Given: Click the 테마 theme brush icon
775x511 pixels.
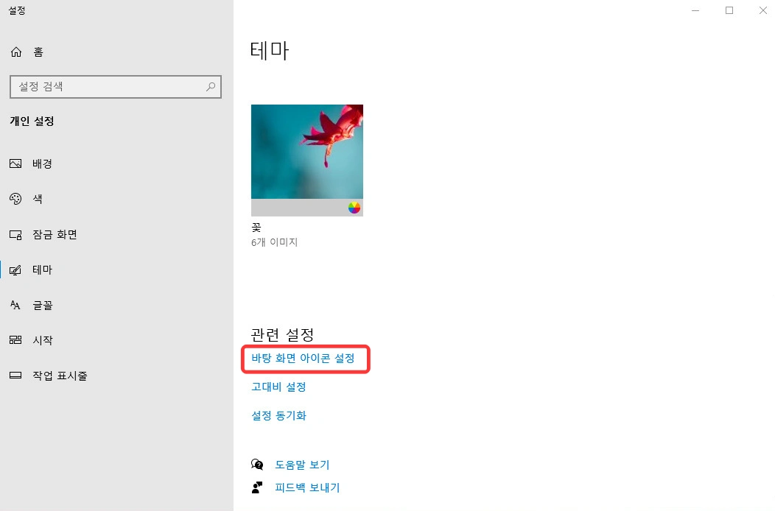Looking at the screenshot, I should click(x=15, y=269).
